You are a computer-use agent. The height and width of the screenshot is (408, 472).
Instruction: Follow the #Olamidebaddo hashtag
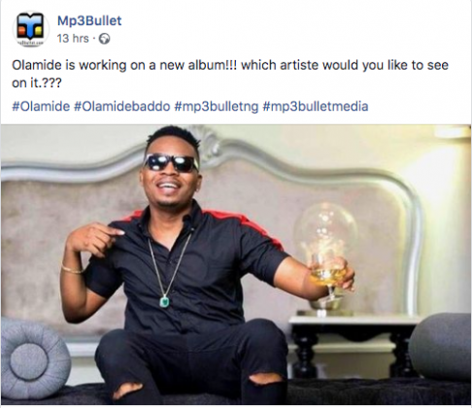[122, 106]
